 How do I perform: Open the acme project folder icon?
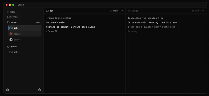click(x=8, y=22)
